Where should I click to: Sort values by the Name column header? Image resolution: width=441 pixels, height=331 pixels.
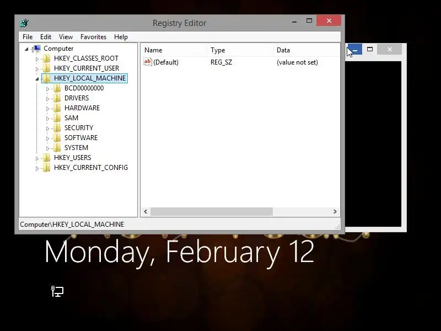coord(173,50)
